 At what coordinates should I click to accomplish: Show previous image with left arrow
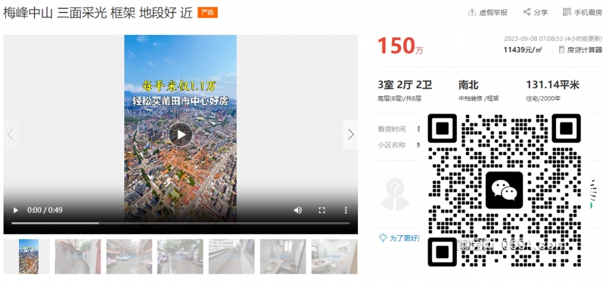pos(11,135)
